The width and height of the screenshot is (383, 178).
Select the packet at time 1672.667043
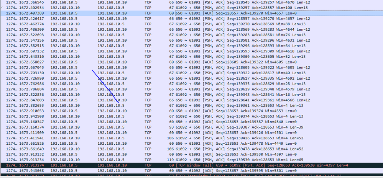pos(192,67)
